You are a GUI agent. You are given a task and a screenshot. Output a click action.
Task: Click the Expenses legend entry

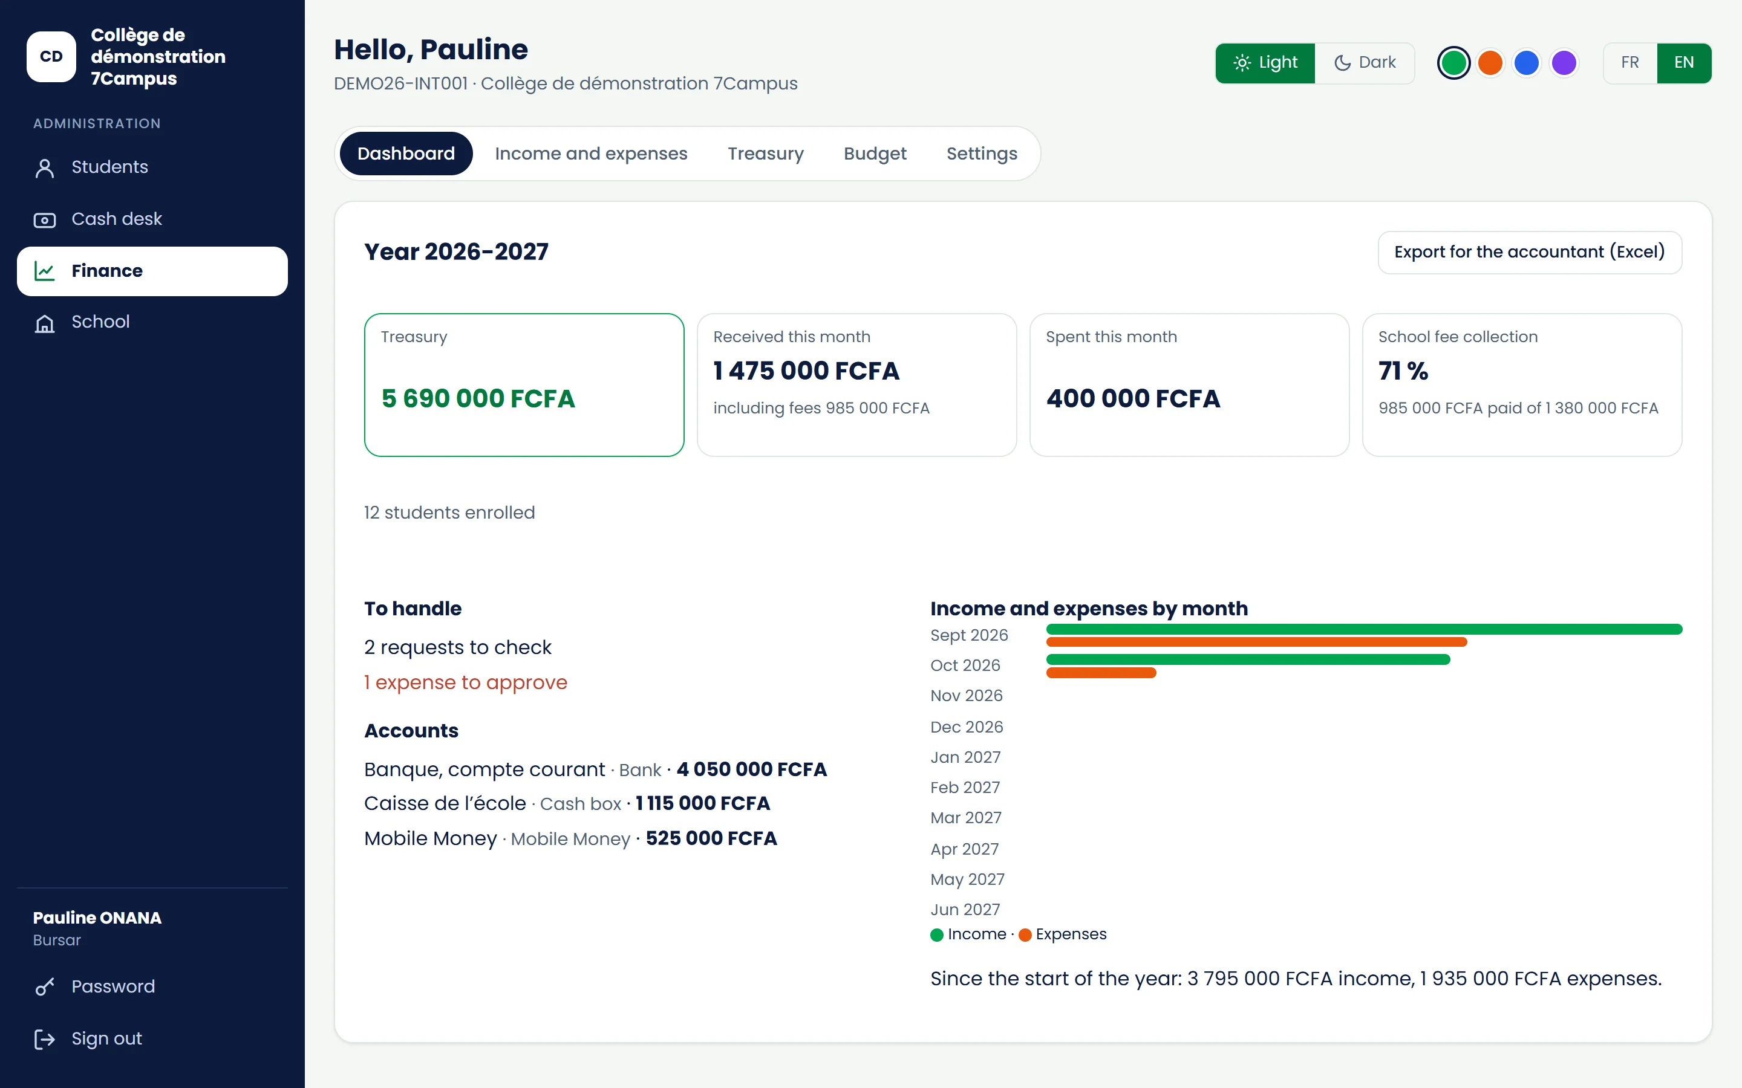1063,934
